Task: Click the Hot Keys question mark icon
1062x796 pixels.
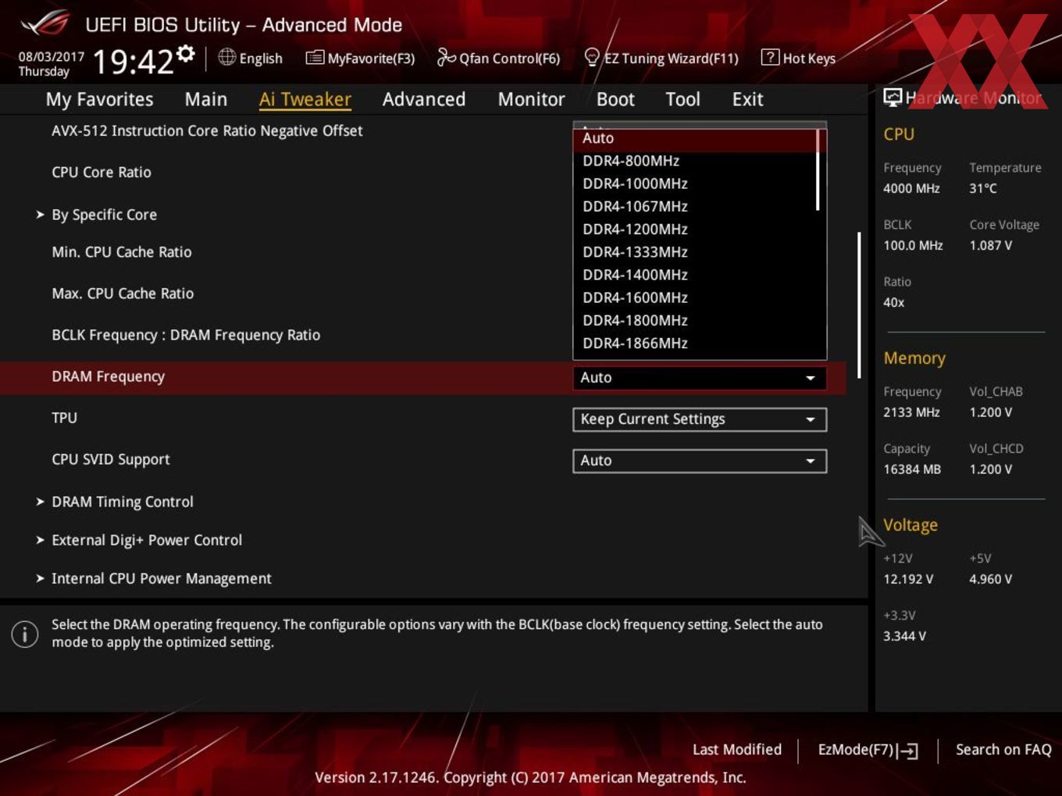Action: click(x=770, y=57)
